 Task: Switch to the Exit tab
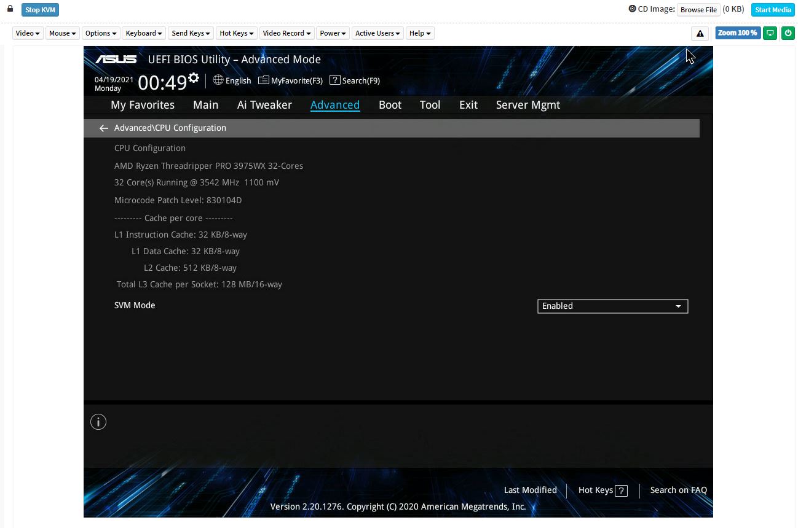(x=468, y=105)
